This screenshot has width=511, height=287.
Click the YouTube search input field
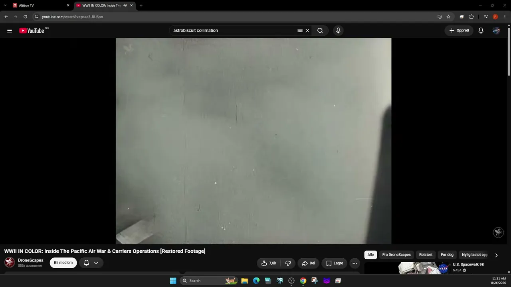tap(234, 31)
